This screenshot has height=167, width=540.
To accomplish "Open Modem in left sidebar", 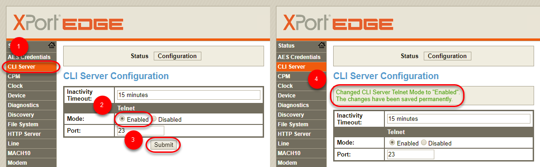I will point(31,163).
